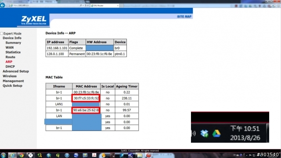Click the ageing timer value 99.57
This screenshot has width=281, height=158.
(127, 110)
